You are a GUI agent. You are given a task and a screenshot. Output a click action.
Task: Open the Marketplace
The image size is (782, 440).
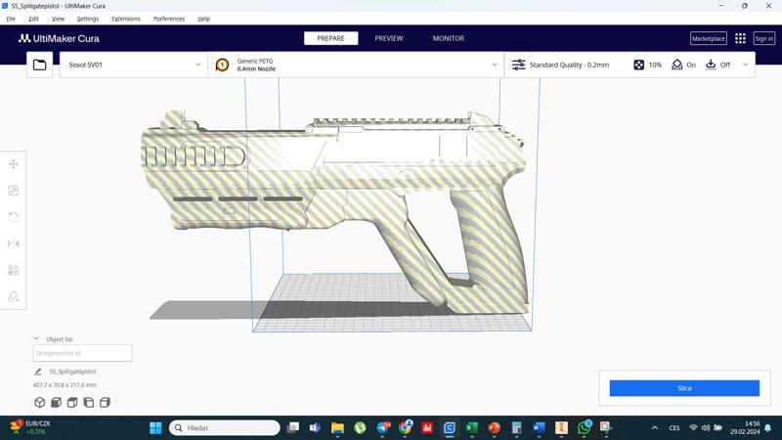pyautogui.click(x=708, y=38)
